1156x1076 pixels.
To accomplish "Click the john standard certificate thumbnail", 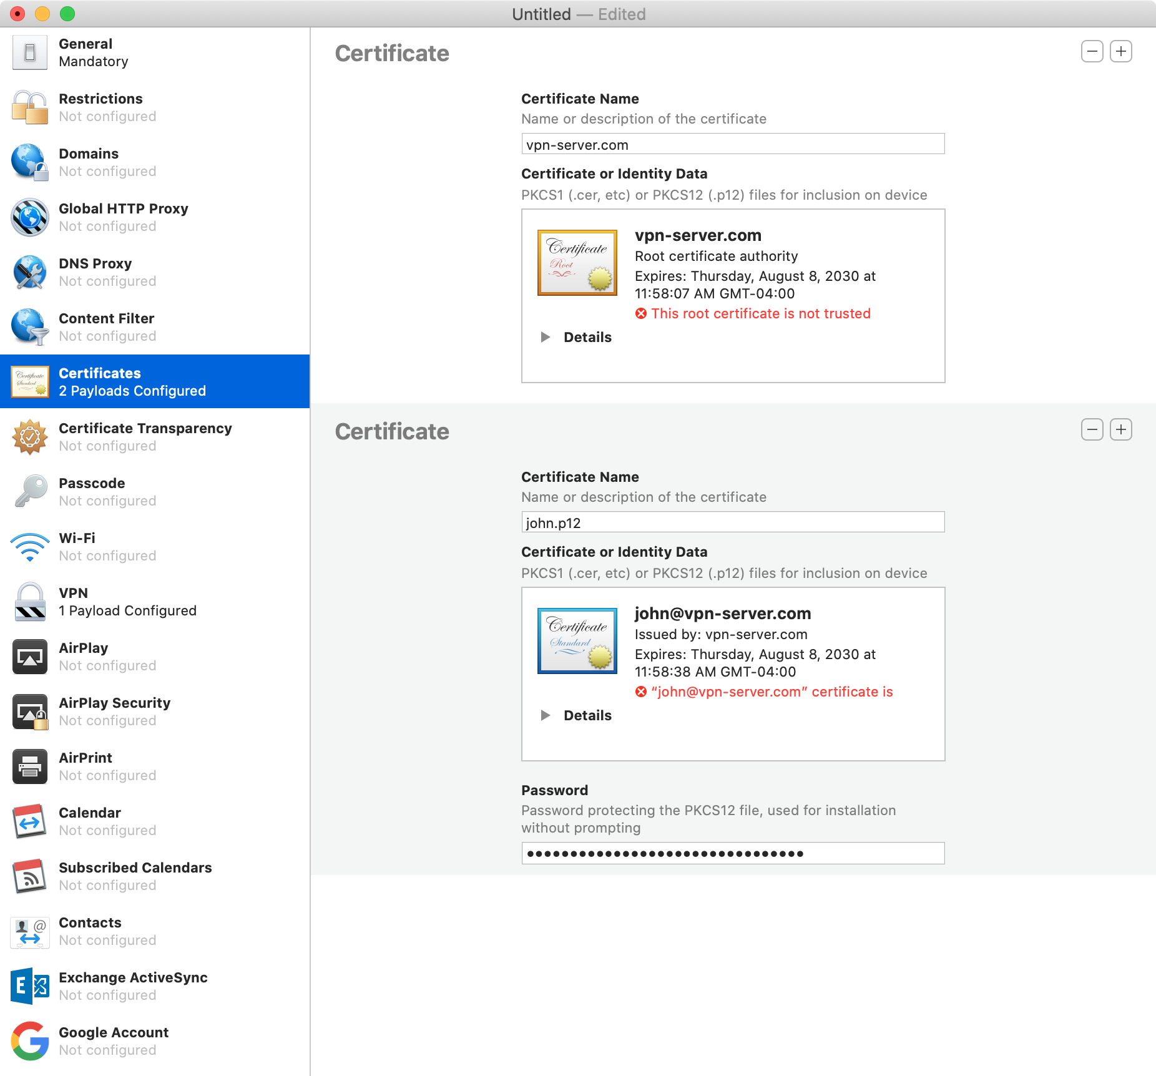I will [577, 640].
